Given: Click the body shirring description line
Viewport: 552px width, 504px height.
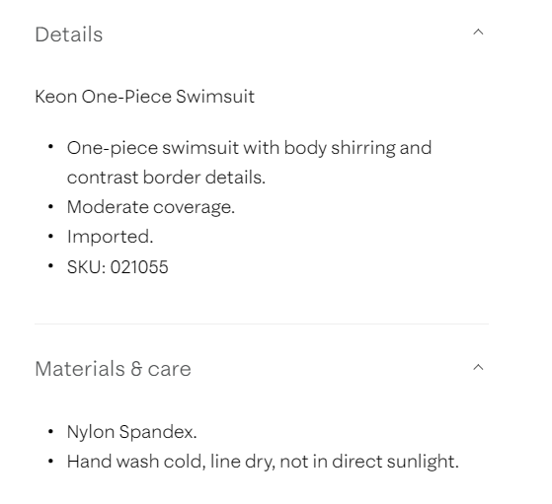Looking at the screenshot, I should click(249, 148).
